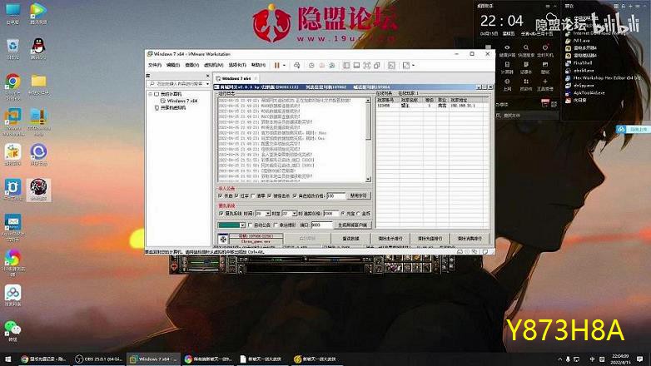Click the log panel vertical scrollbar
The width and height of the screenshot is (651, 366).
(368, 140)
